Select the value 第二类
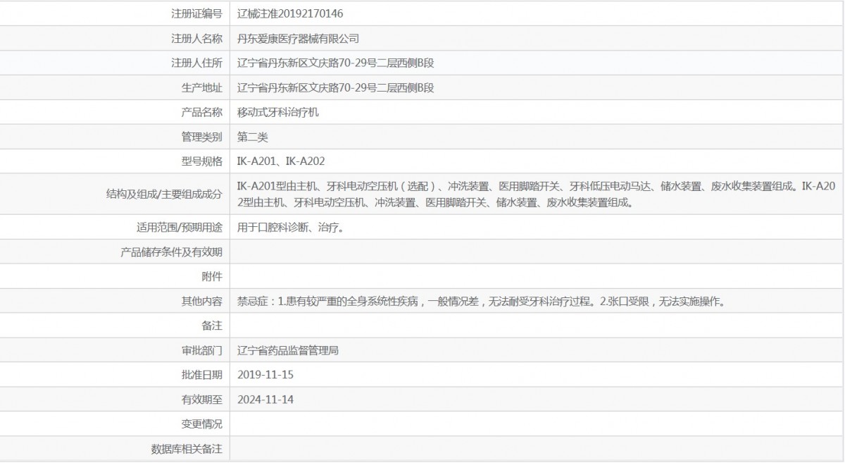Image resolution: width=845 pixels, height=463 pixels. 253,137
